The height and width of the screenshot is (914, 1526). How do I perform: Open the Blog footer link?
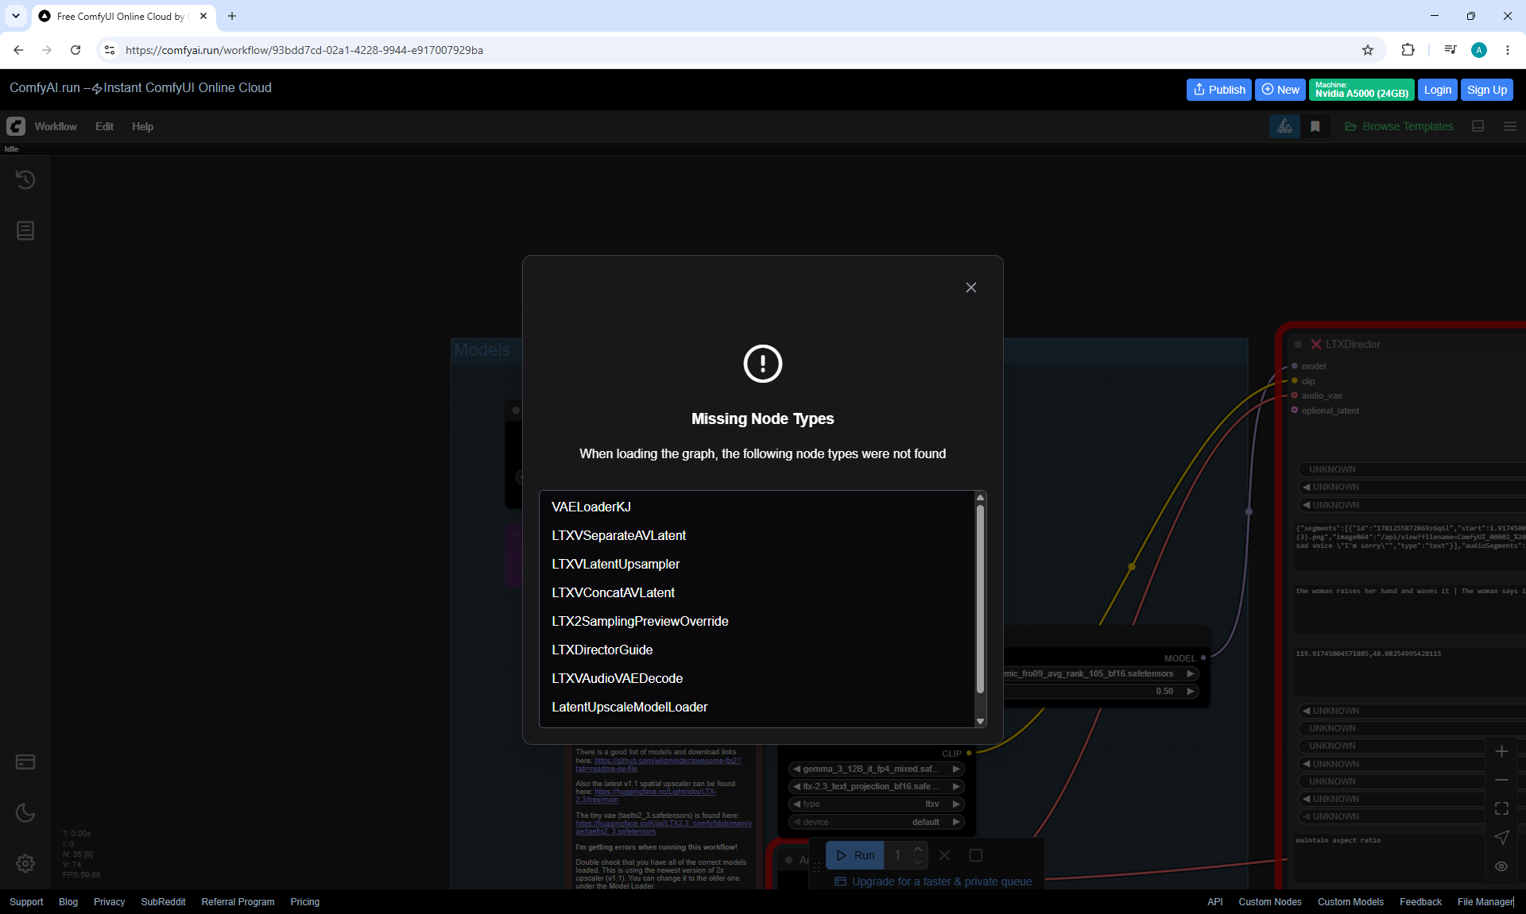(68, 902)
